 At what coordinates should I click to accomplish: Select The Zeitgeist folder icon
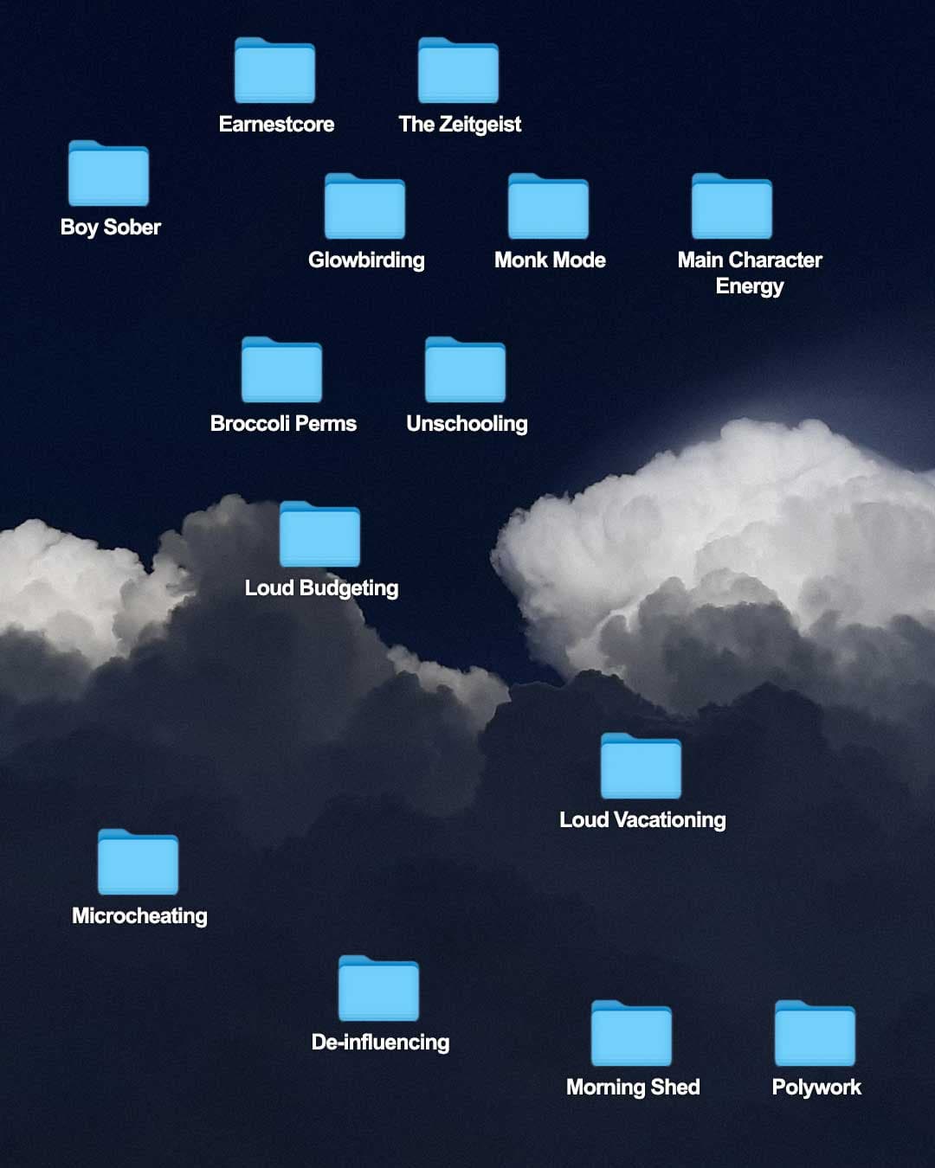pos(458,70)
